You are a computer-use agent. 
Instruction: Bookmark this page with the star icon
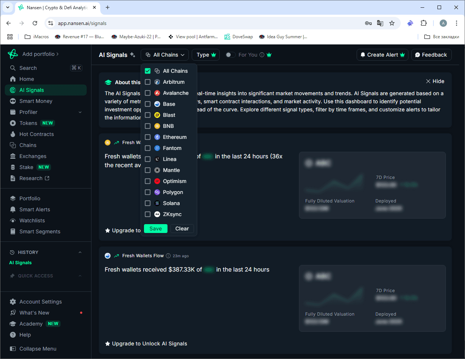[392, 23]
